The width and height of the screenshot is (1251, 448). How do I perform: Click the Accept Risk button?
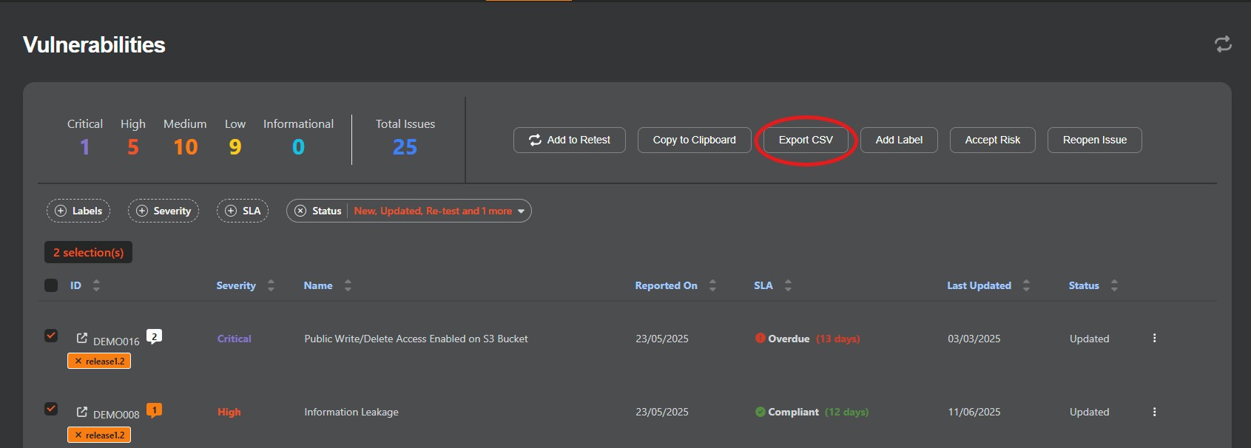pos(992,140)
